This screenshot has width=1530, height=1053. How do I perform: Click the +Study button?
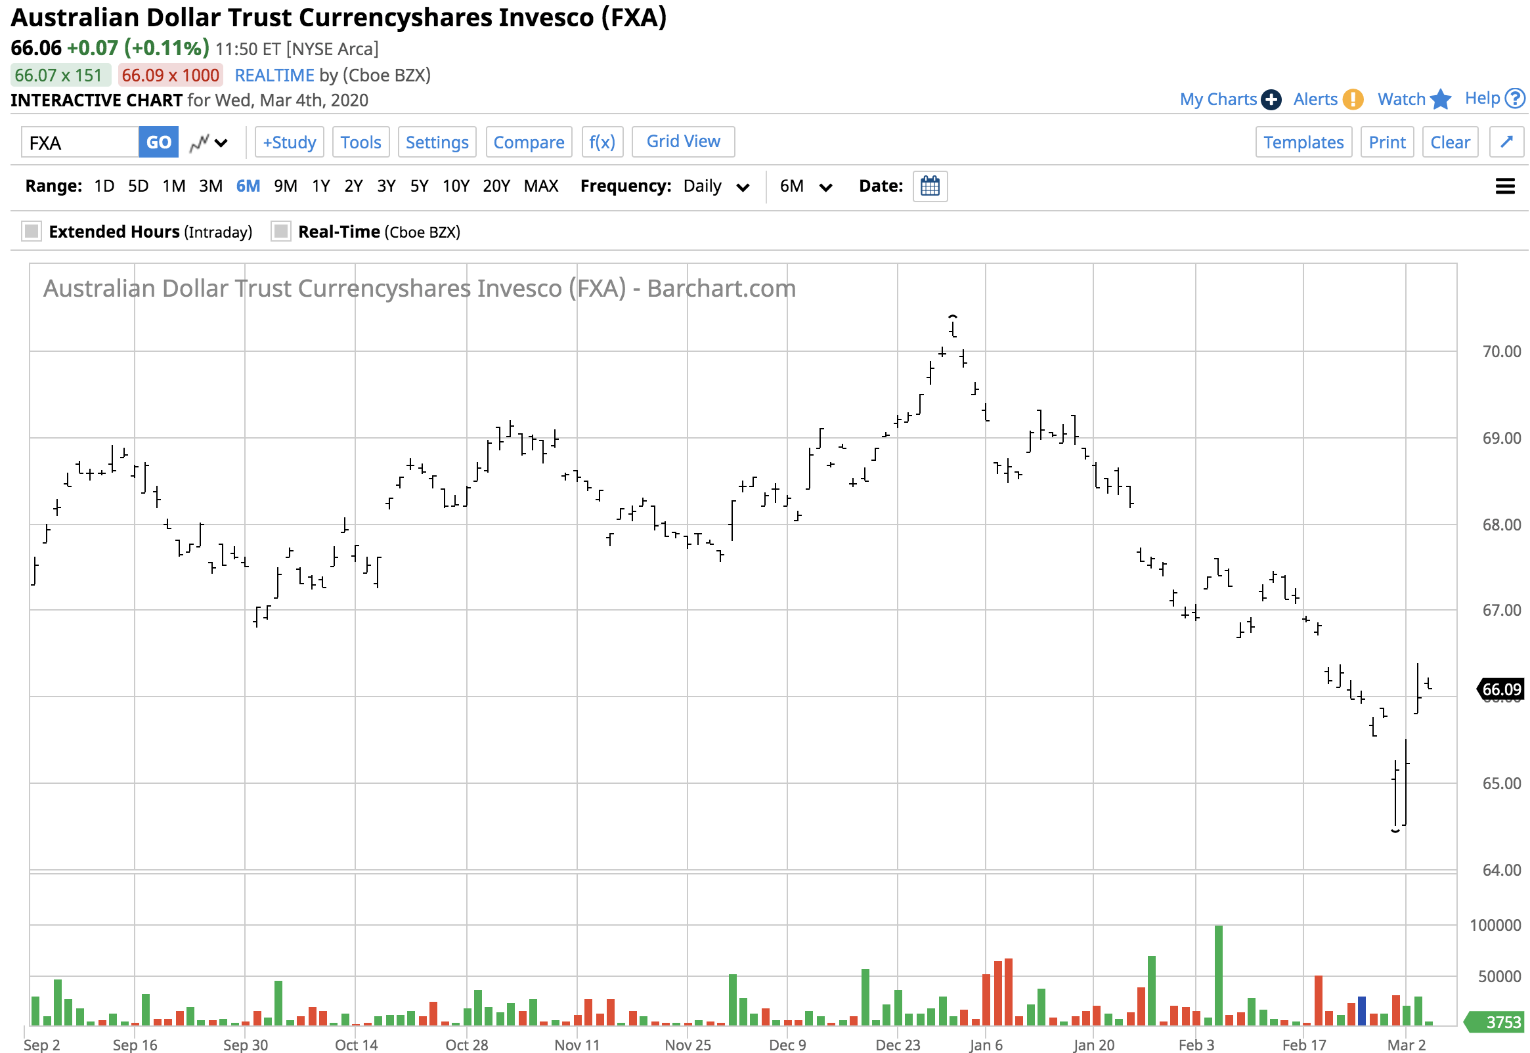tap(289, 142)
